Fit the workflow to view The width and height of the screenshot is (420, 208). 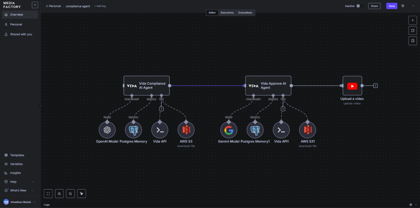click(x=48, y=194)
